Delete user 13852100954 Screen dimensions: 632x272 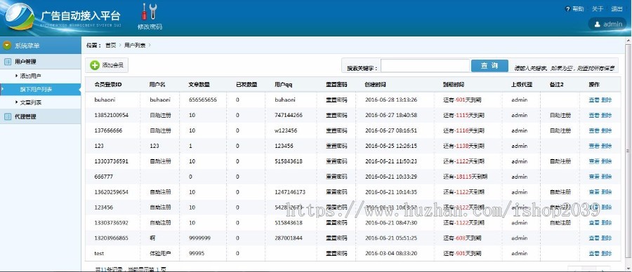pos(606,116)
